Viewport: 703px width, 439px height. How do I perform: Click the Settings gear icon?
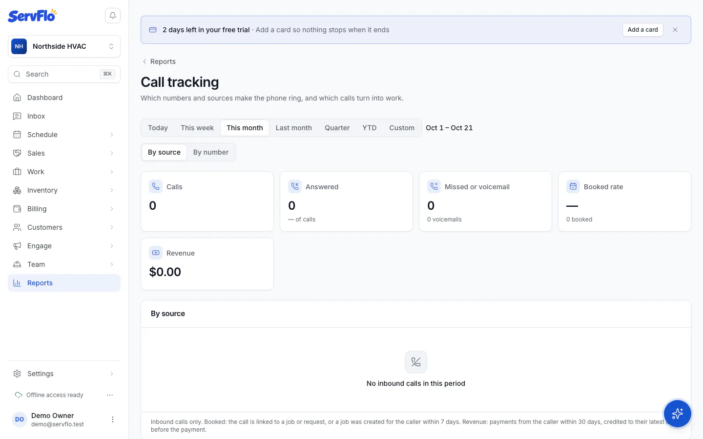pos(17,374)
